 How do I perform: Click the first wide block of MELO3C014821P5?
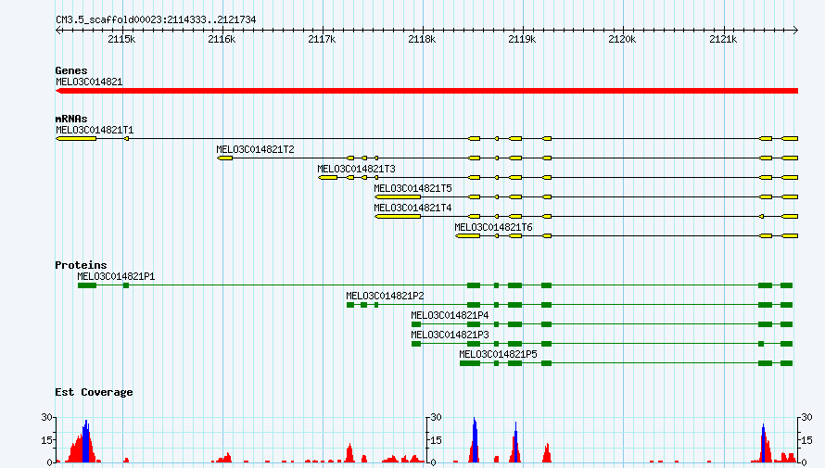tap(470, 363)
